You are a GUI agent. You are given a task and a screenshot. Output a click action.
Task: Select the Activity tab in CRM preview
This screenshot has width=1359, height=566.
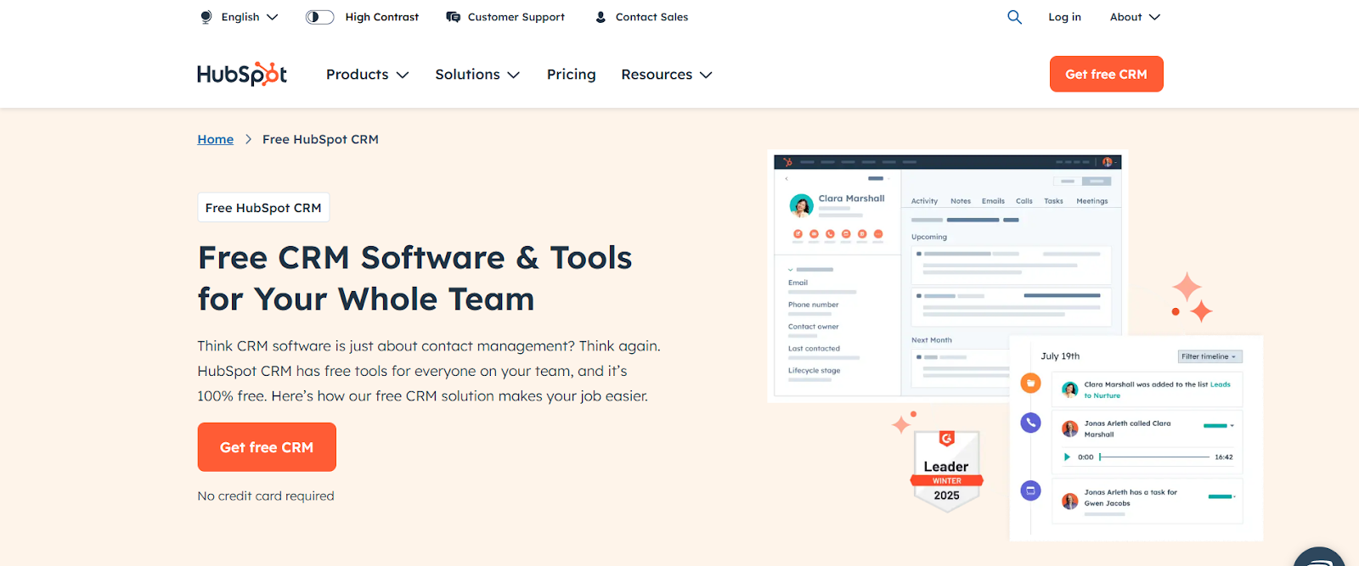tap(924, 201)
